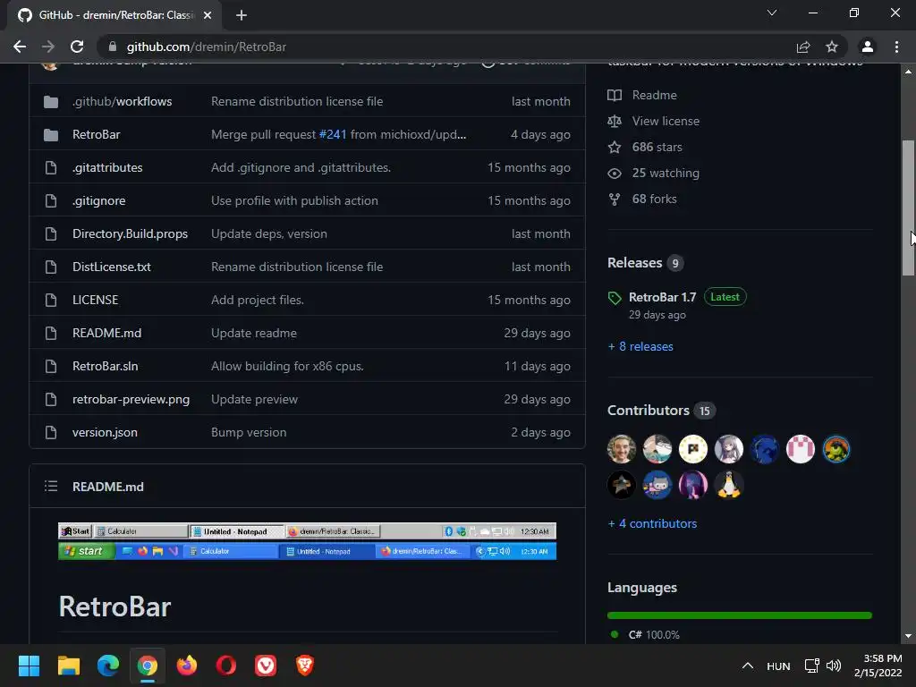This screenshot has width=916, height=687.
Task: Open Directory.Build.props file
Action: tap(131, 233)
